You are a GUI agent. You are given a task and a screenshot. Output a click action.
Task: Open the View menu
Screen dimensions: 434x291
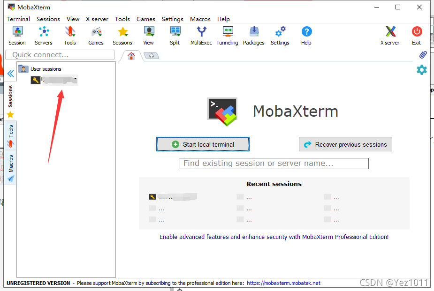[73, 19]
